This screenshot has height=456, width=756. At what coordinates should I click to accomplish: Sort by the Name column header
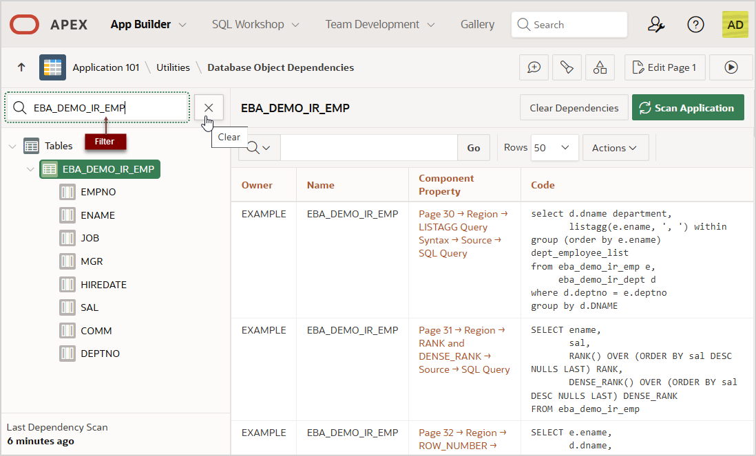[x=321, y=185]
